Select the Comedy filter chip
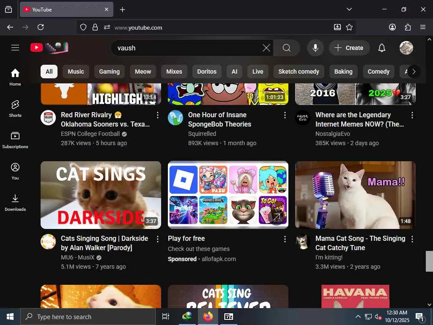This screenshot has width=433, height=325. pos(378,72)
